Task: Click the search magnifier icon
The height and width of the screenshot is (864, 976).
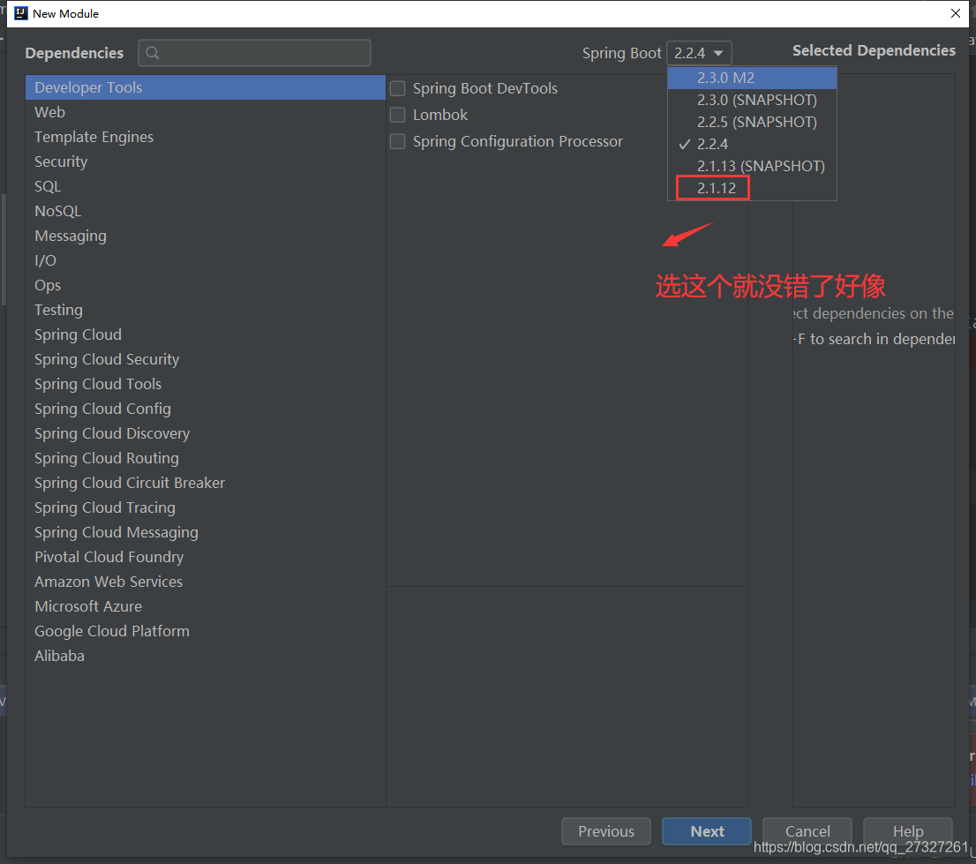Action: tap(153, 53)
